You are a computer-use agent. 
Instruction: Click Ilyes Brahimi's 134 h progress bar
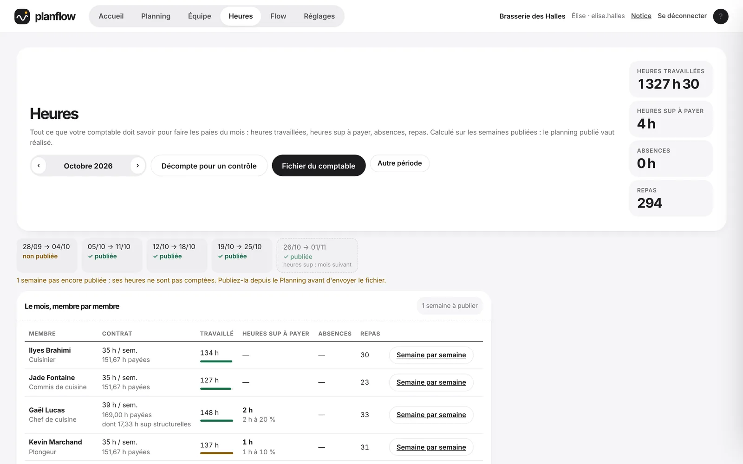click(216, 361)
